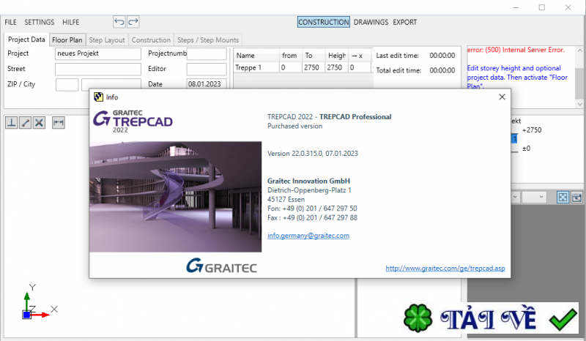
Task: Switch to EXPORT mode
Action: (405, 22)
